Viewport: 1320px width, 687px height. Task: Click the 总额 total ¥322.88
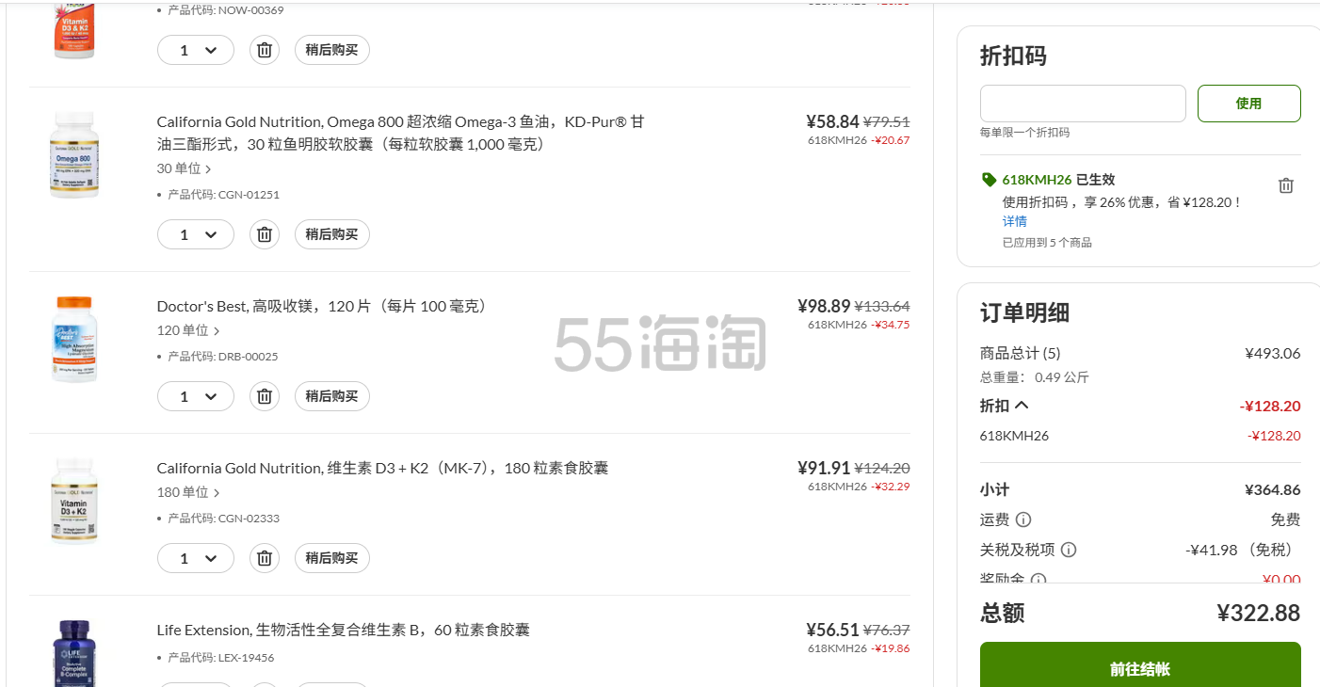[1259, 613]
